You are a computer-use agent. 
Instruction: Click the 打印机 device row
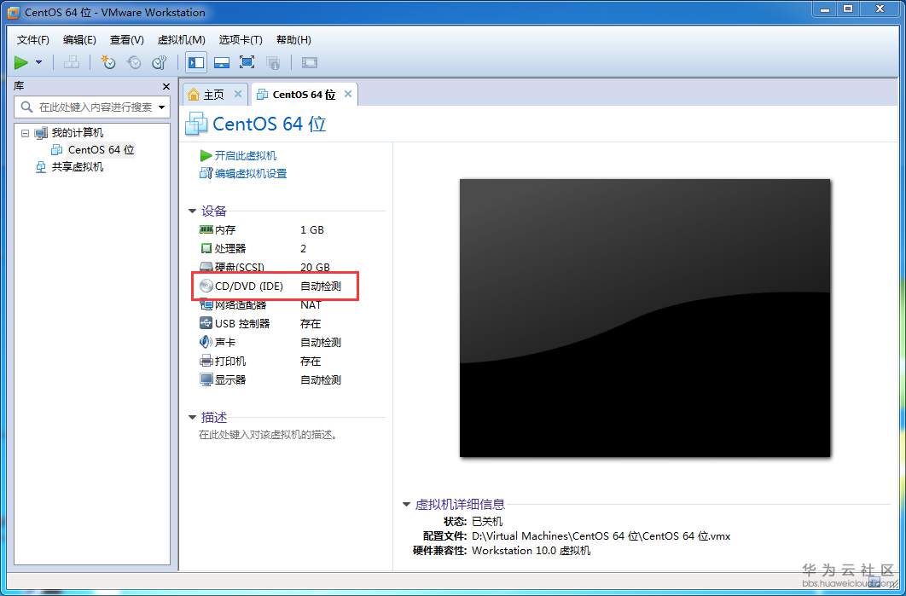point(271,361)
